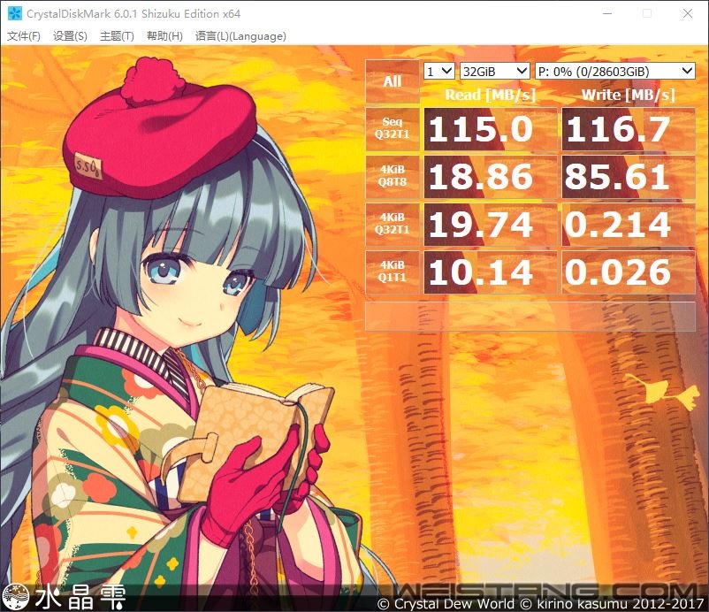This screenshot has height=612, width=709.
Task: Run all tests with the All button
Action: pyautogui.click(x=392, y=81)
